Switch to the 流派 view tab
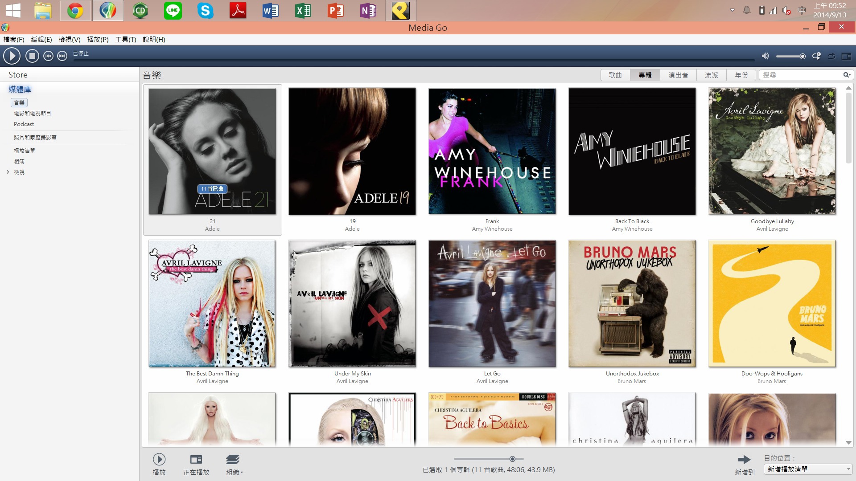Image resolution: width=856 pixels, height=481 pixels. pyautogui.click(x=712, y=75)
